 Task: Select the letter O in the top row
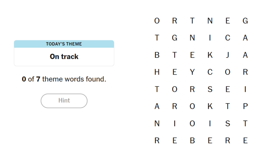tap(157, 21)
